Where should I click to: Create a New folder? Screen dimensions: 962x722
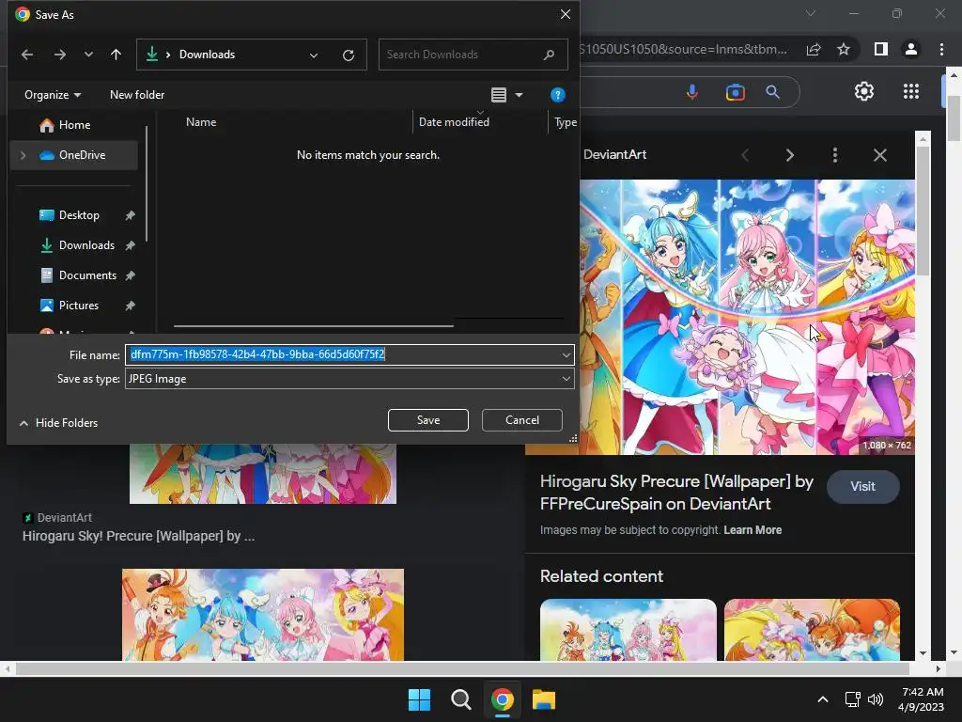(x=137, y=95)
